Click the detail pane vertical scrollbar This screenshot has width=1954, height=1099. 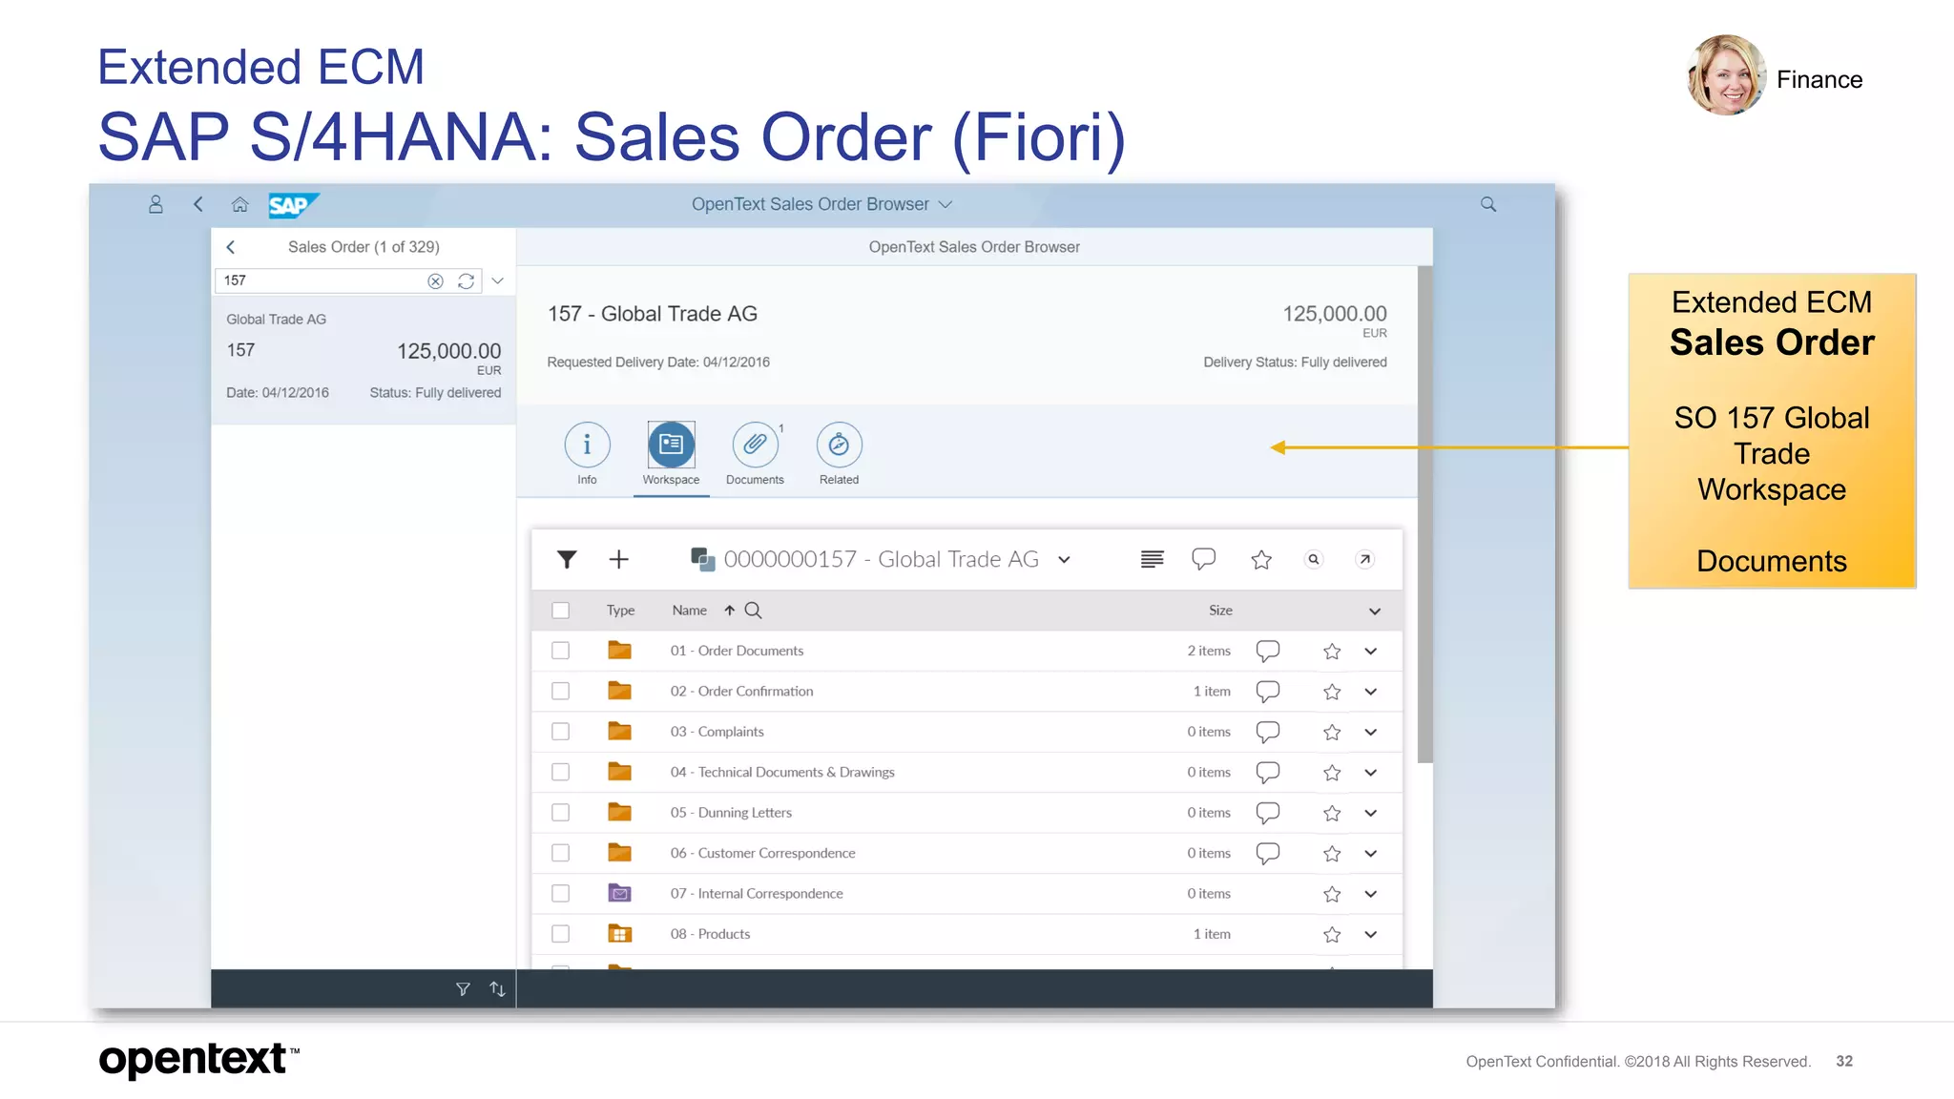(1425, 515)
